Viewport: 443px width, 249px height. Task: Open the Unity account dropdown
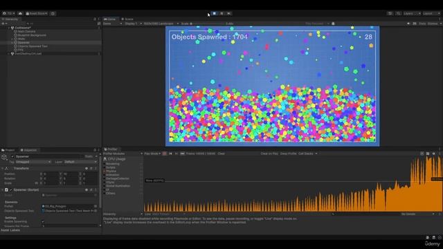click(x=8, y=13)
